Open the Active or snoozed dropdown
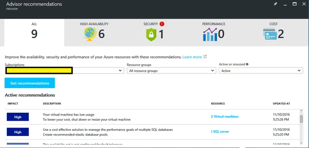Viewport: 309px width, 148px height. (x=261, y=71)
